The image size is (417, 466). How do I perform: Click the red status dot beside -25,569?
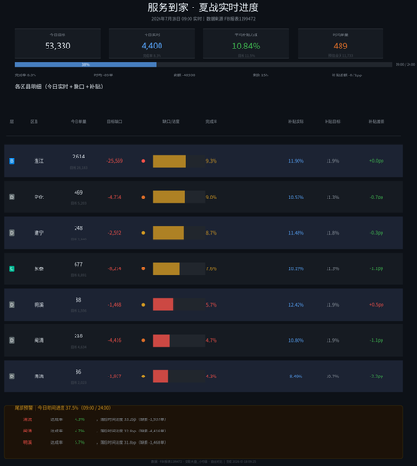coord(143,161)
